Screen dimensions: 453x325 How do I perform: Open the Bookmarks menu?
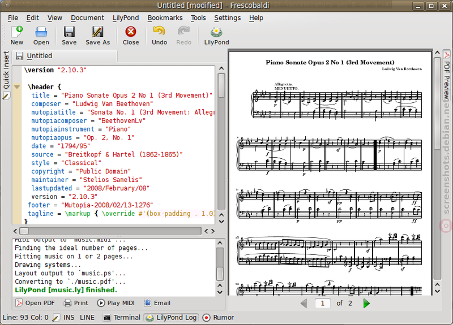click(165, 18)
